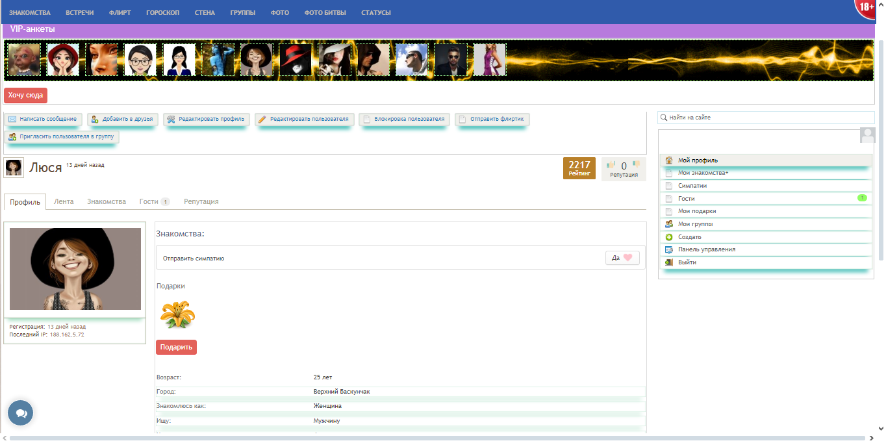Screen dimensions: 886x443
Task: Open the 'Гости' tab
Action: pyautogui.click(x=154, y=202)
